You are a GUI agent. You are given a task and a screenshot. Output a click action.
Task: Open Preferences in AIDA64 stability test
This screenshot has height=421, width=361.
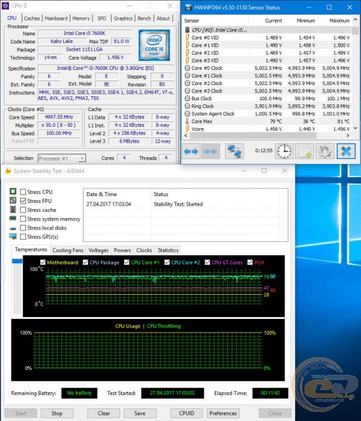point(223,413)
